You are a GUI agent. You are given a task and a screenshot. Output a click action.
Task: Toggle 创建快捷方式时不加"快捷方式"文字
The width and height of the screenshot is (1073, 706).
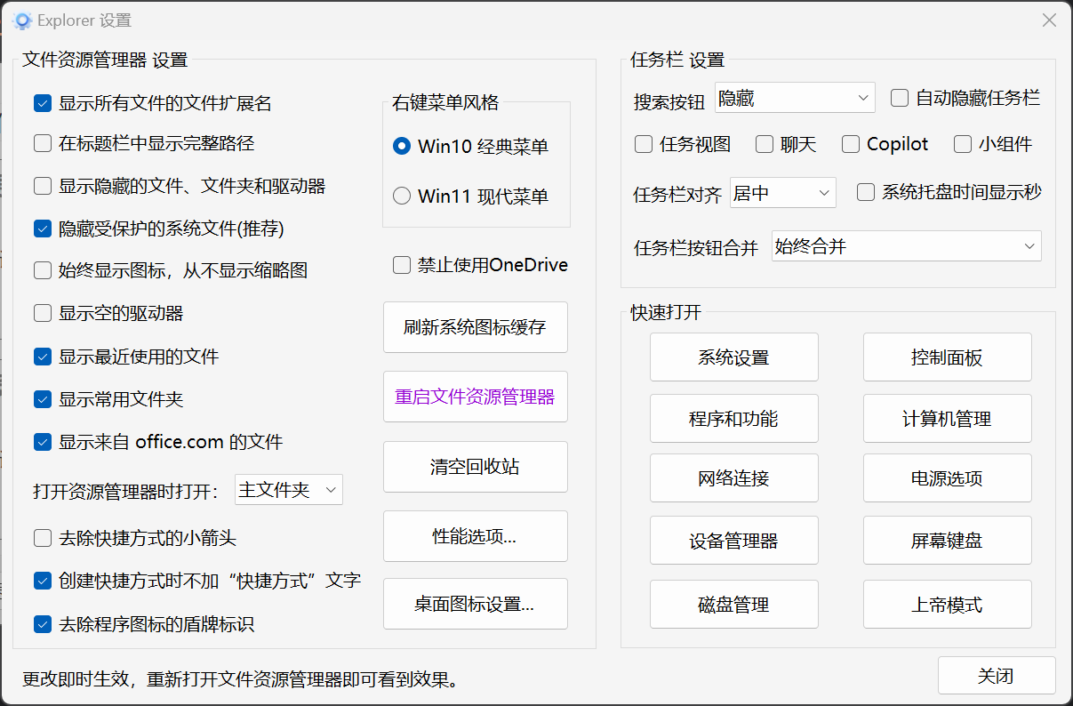click(x=42, y=581)
